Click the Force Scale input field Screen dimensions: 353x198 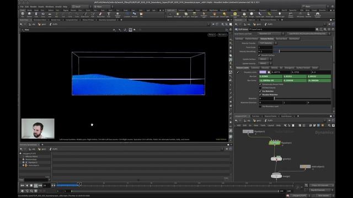(266, 47)
